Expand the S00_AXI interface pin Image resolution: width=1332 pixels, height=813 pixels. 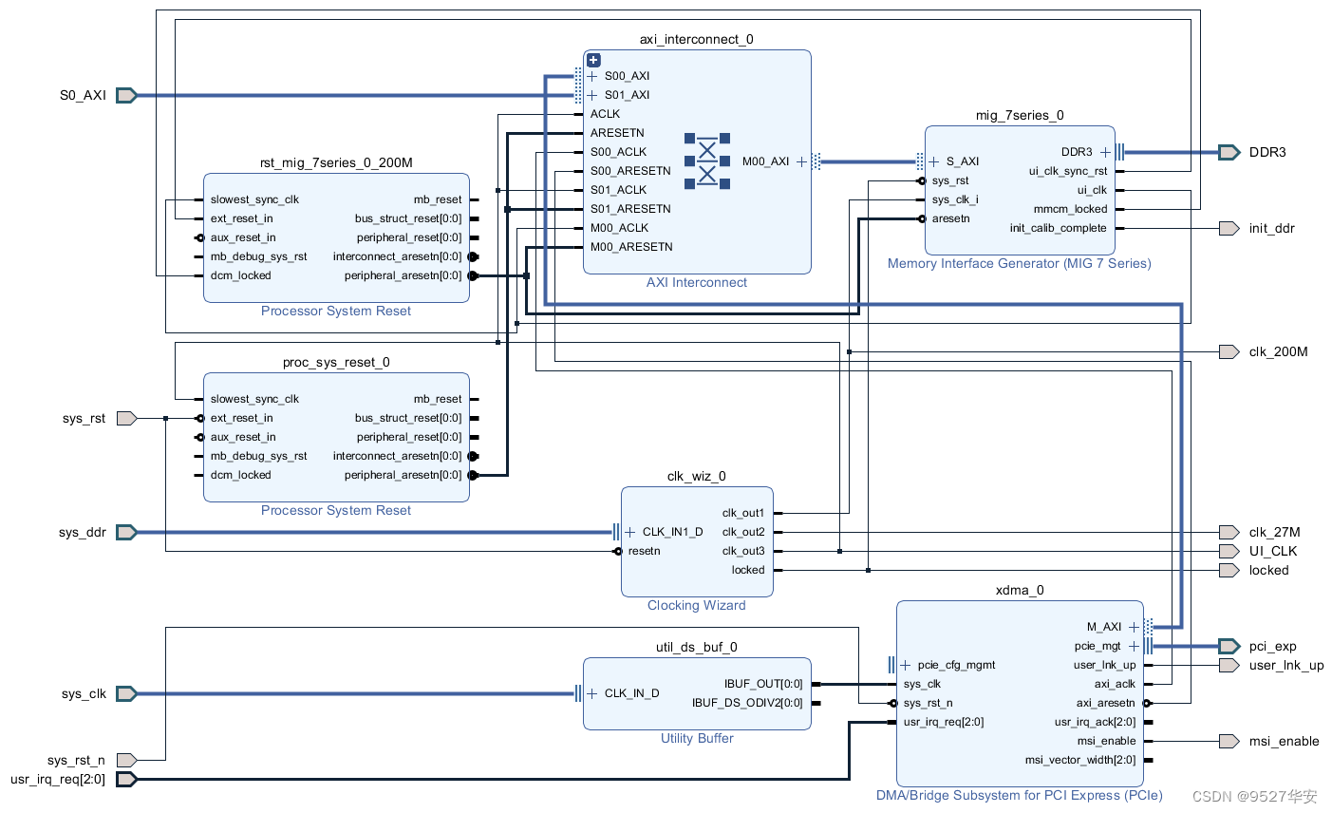pos(592,76)
